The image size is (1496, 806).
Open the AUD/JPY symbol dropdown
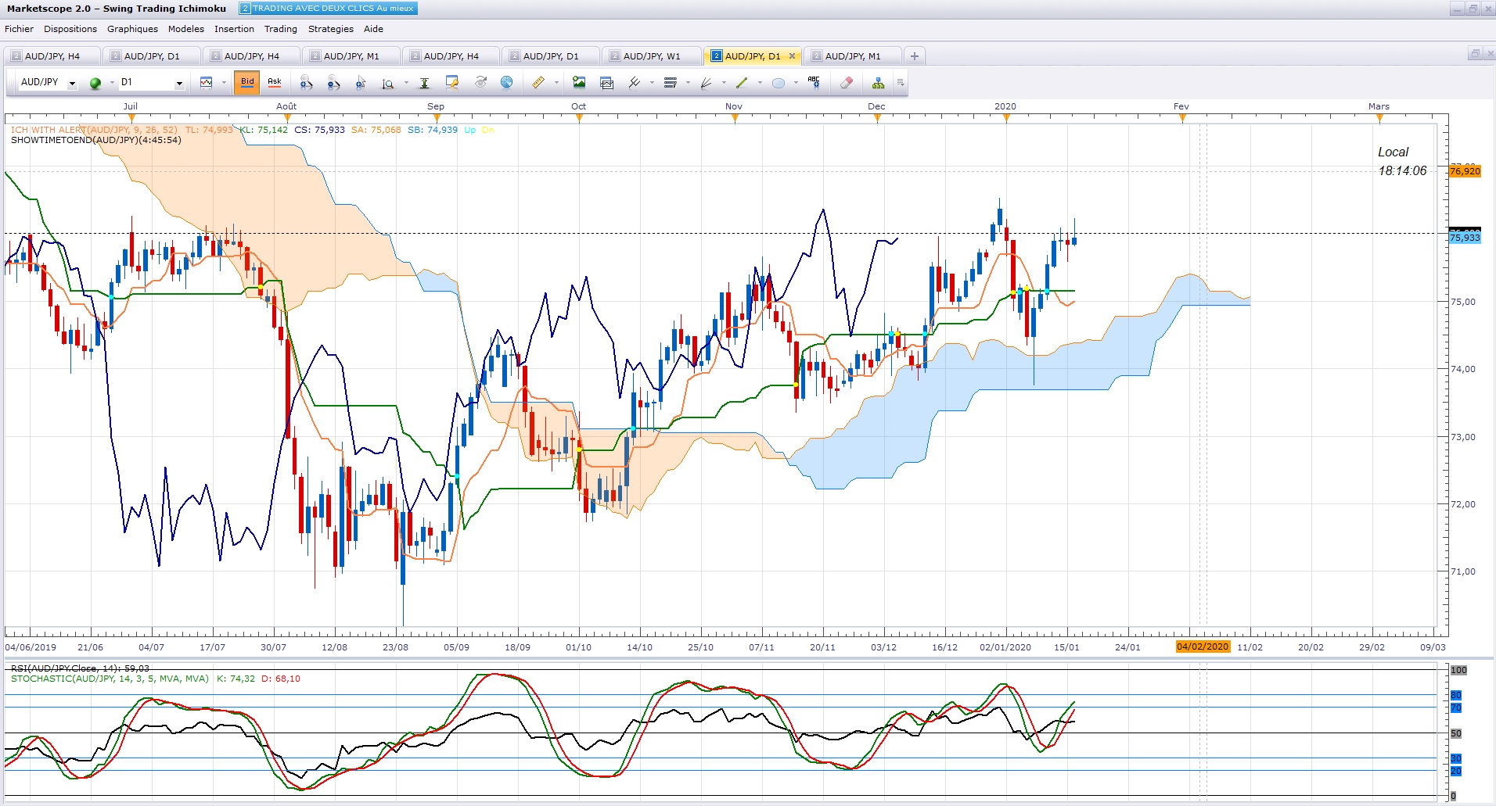tap(72, 84)
